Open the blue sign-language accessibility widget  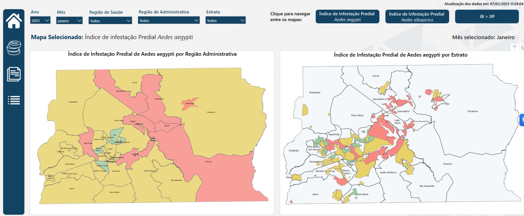click(522, 120)
